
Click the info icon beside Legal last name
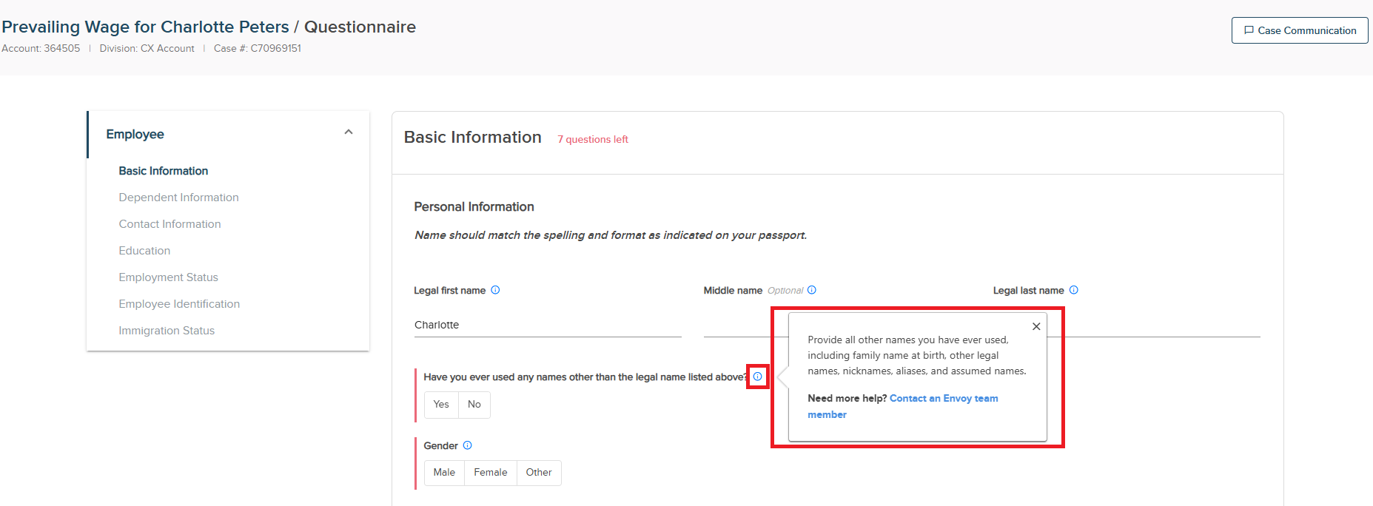point(1073,290)
